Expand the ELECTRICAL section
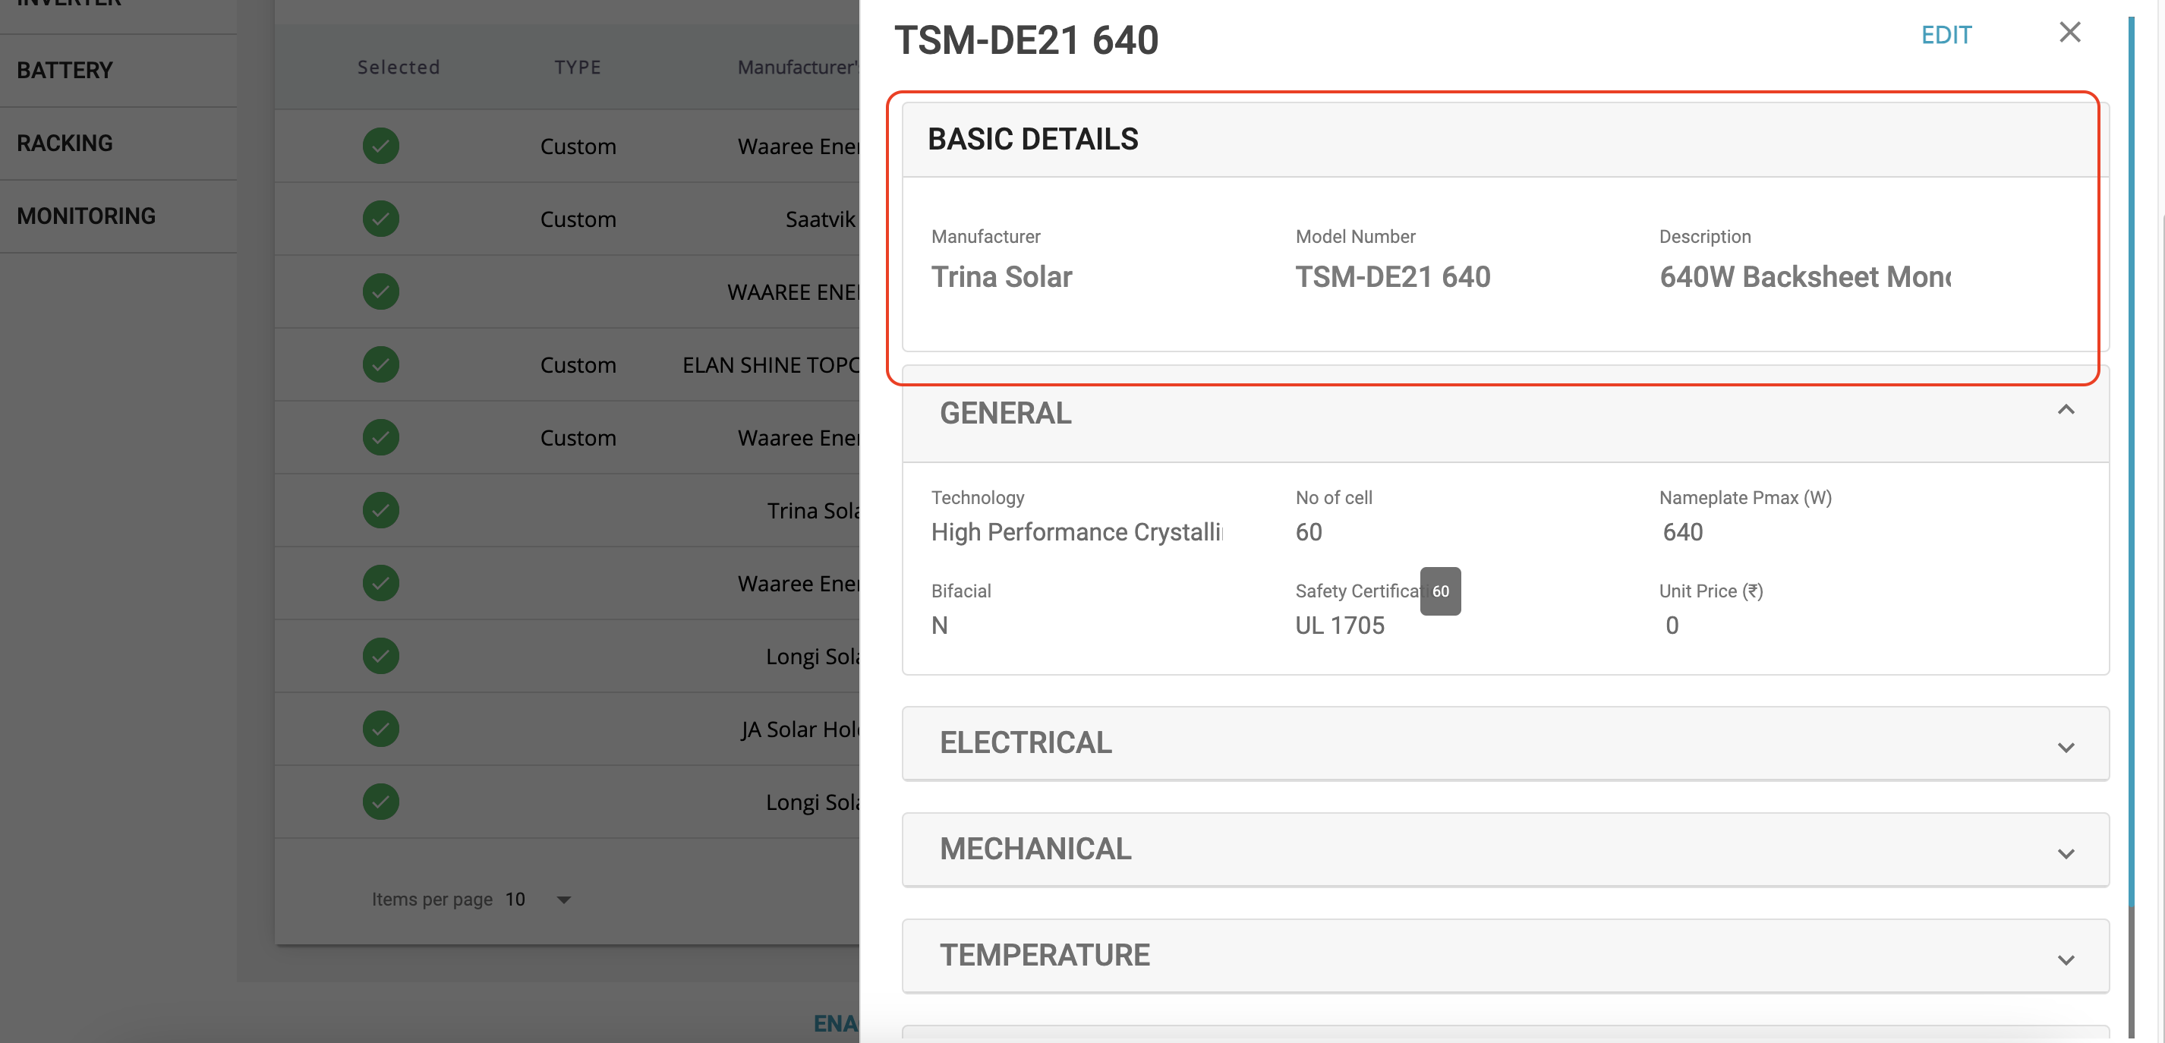The image size is (2165, 1043). [2065, 746]
